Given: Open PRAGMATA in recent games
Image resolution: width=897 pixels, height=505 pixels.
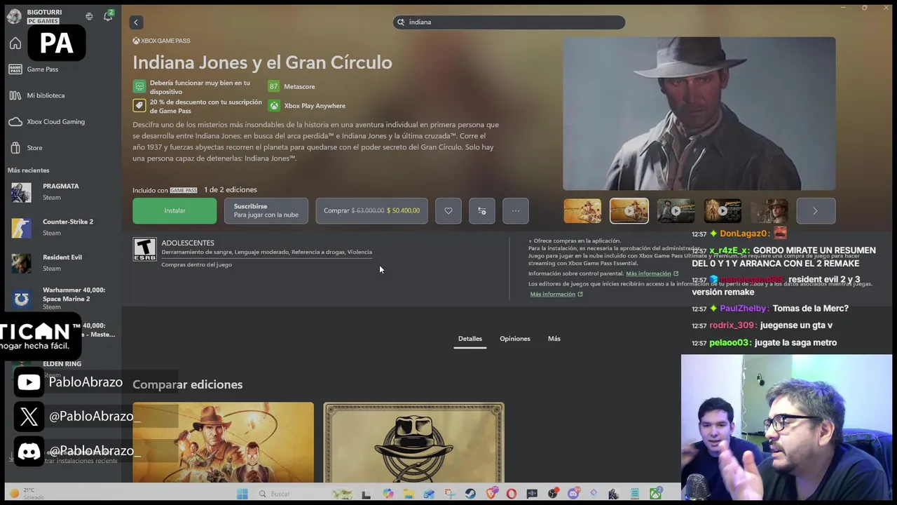Looking at the screenshot, I should [x=61, y=192].
